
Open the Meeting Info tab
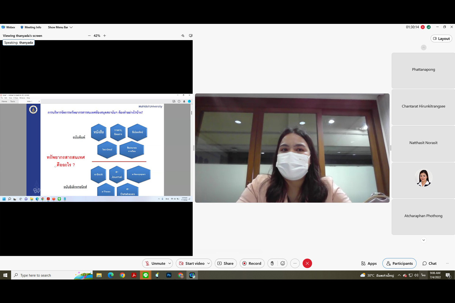click(x=30, y=27)
